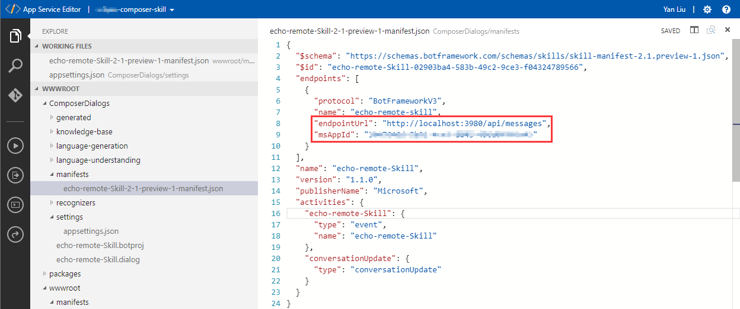Open echo-remote-Skill.dialog file
Screen dimensions: 740x309
[144, 259]
